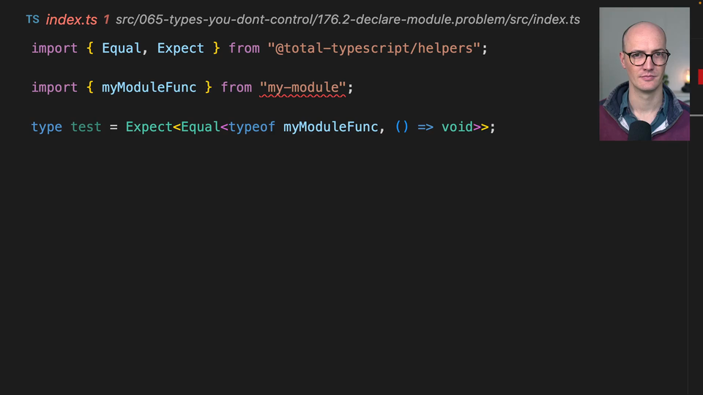Image resolution: width=703 pixels, height=395 pixels.
Task: Select the index.ts editor tab
Action: (x=71, y=20)
